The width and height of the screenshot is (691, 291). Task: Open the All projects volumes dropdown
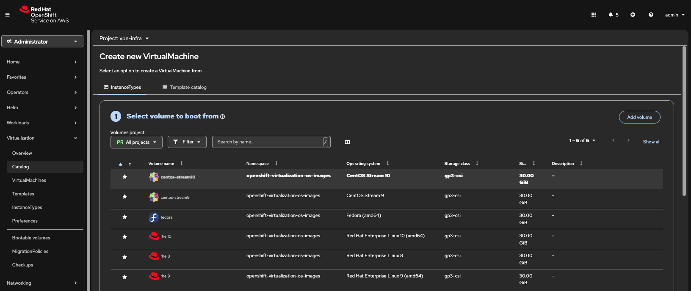click(136, 142)
